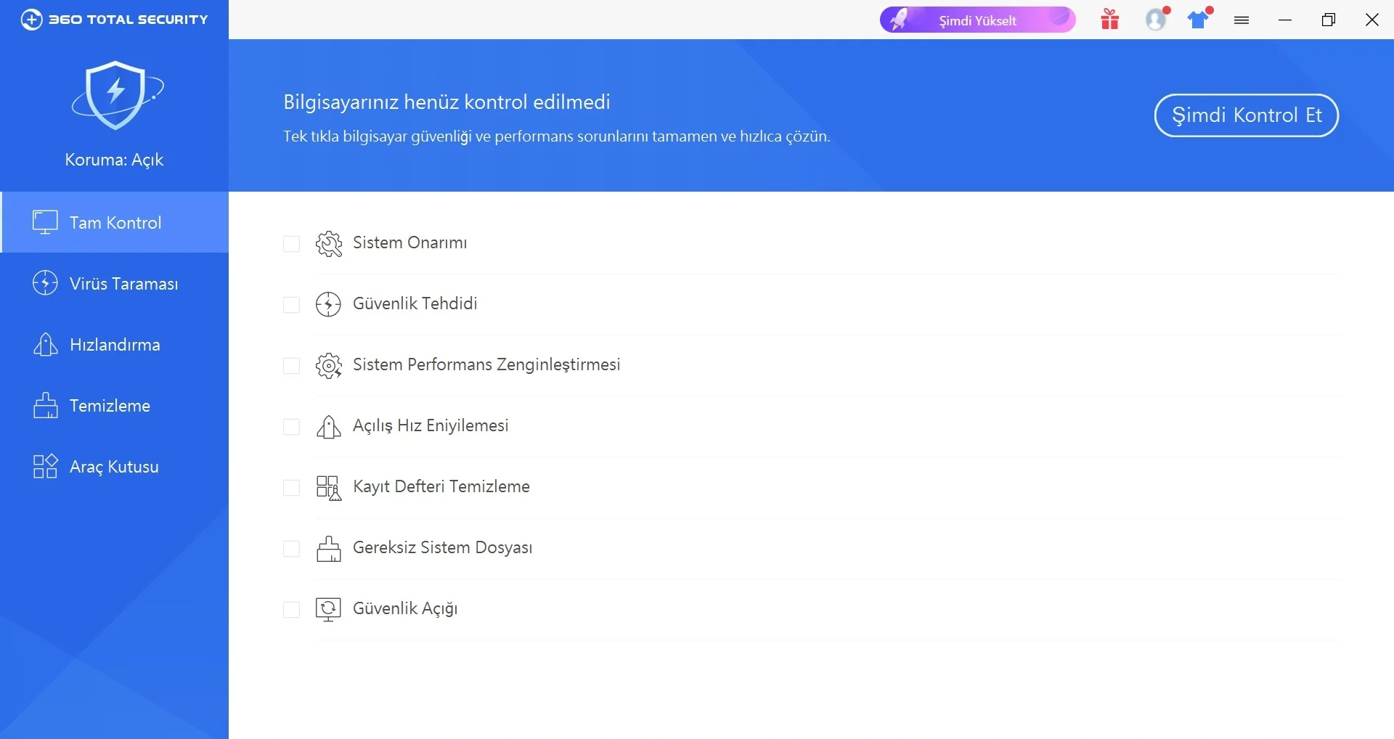Click the Güvenlik Tehdidi lightning icon
This screenshot has height=739, width=1394.
(329, 305)
